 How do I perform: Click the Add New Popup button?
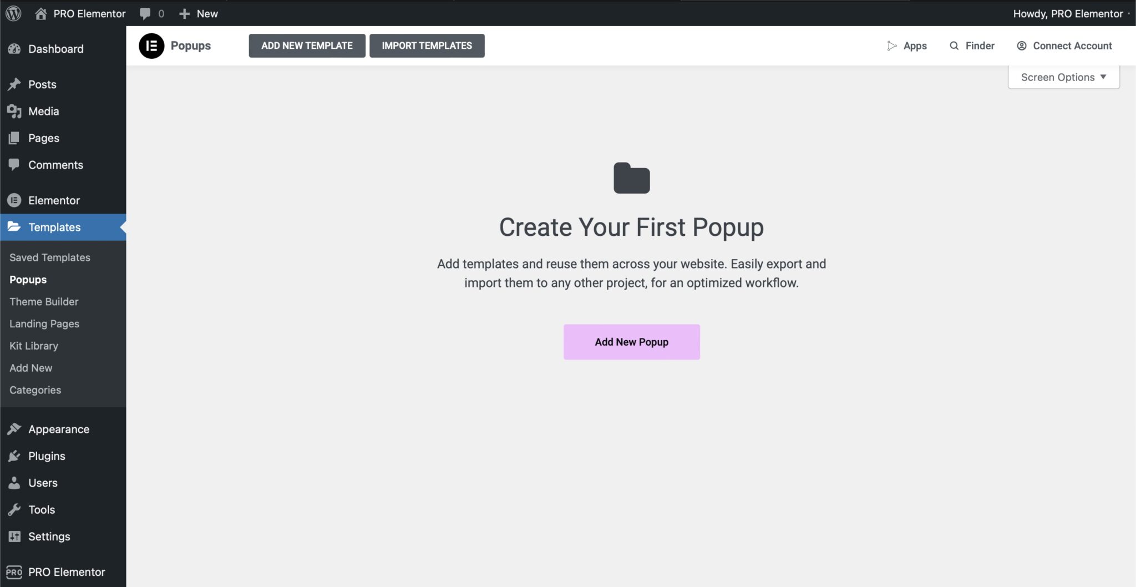(x=632, y=342)
